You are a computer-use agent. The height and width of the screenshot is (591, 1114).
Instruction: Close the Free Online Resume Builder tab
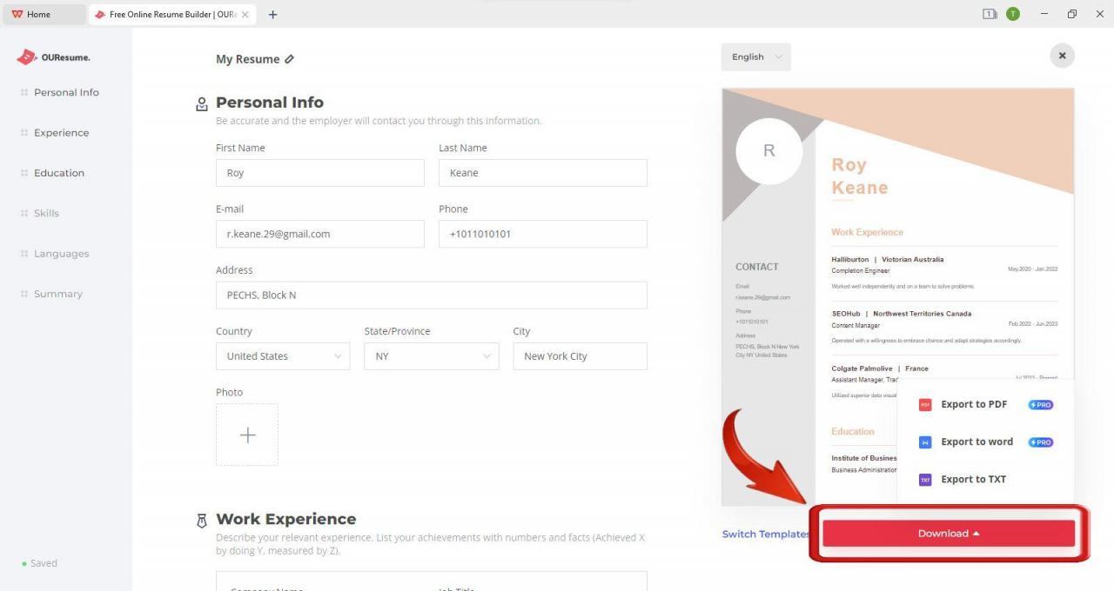pyautogui.click(x=245, y=14)
